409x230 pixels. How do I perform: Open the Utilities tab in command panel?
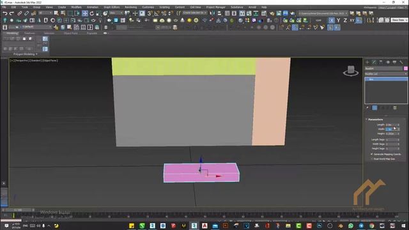point(401,62)
